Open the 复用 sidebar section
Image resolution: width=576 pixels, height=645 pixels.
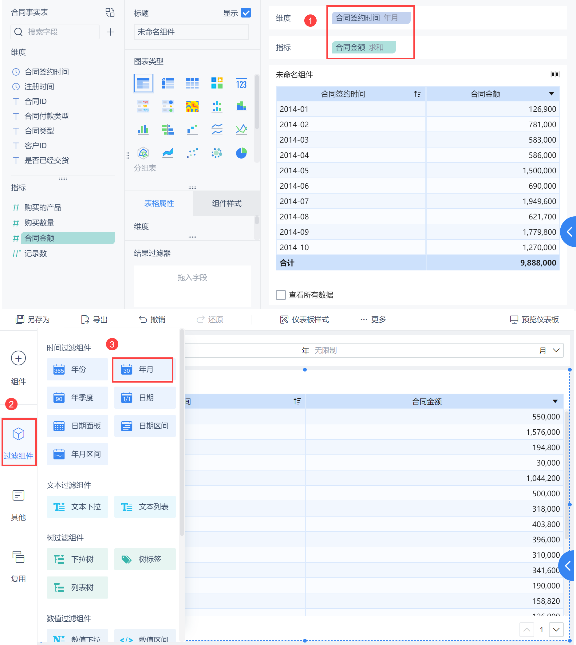pyautogui.click(x=18, y=566)
